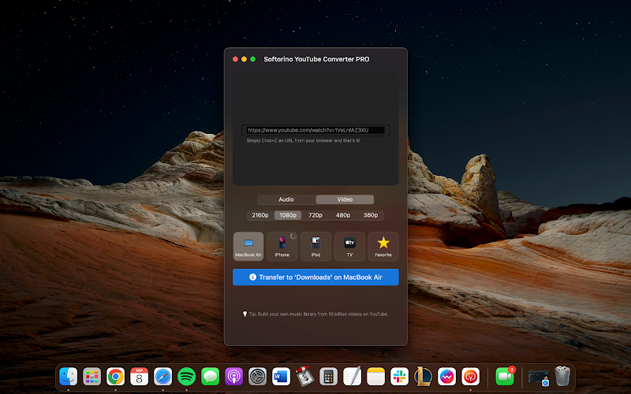Open Spotify from the dock
The width and height of the screenshot is (631, 394).
(186, 377)
